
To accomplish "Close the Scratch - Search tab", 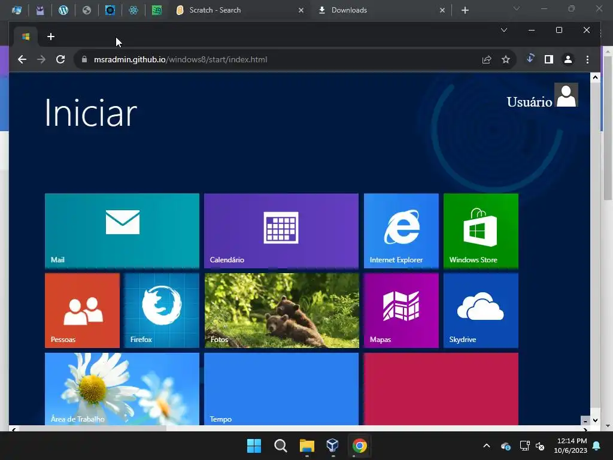I will tap(301, 10).
